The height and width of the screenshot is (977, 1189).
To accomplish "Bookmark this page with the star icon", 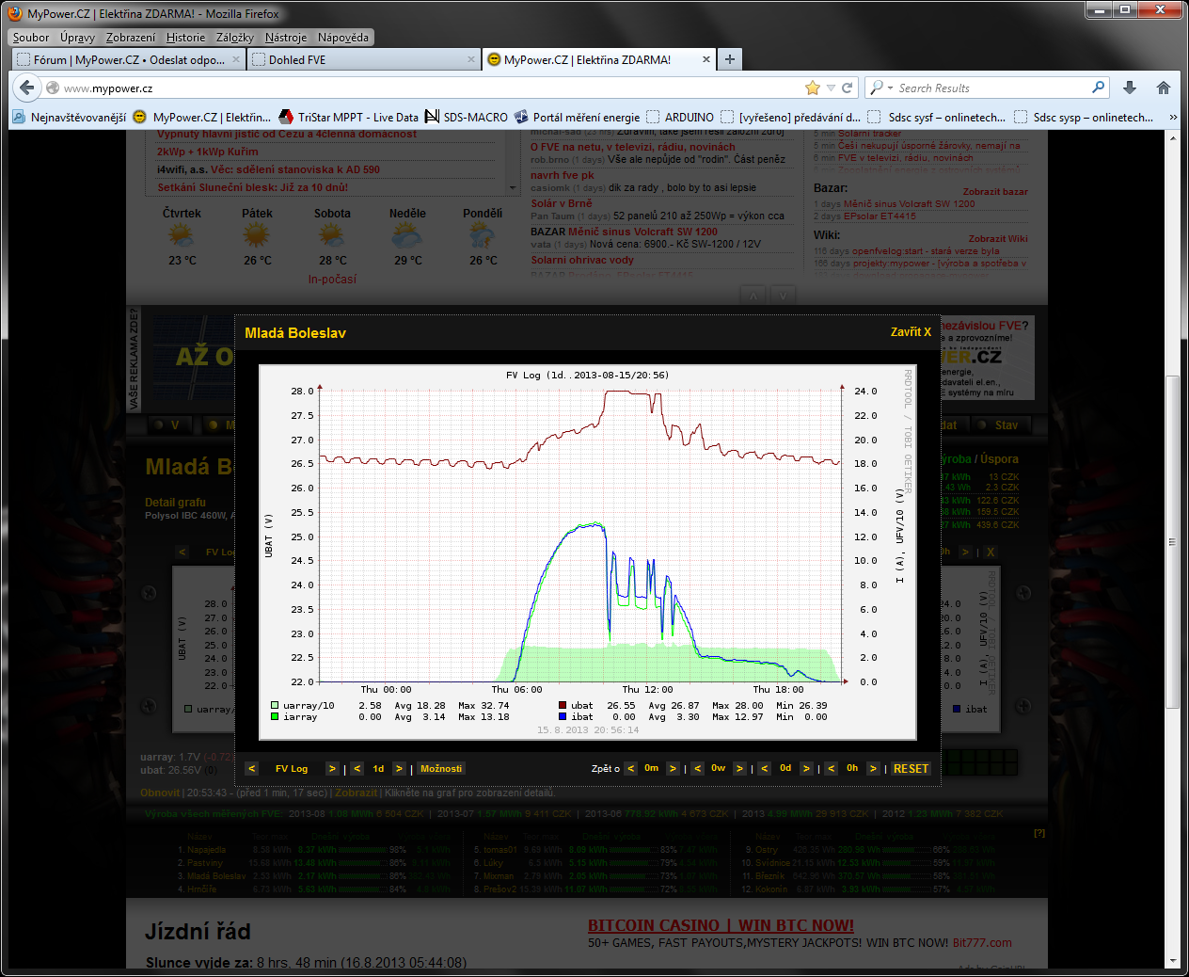I will (x=813, y=88).
